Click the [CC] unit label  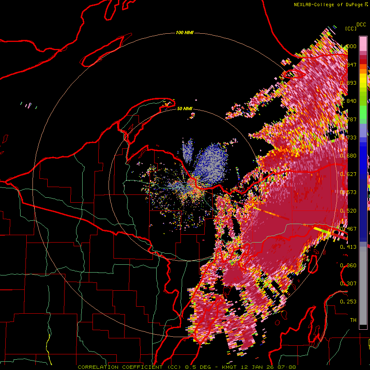[351, 28]
